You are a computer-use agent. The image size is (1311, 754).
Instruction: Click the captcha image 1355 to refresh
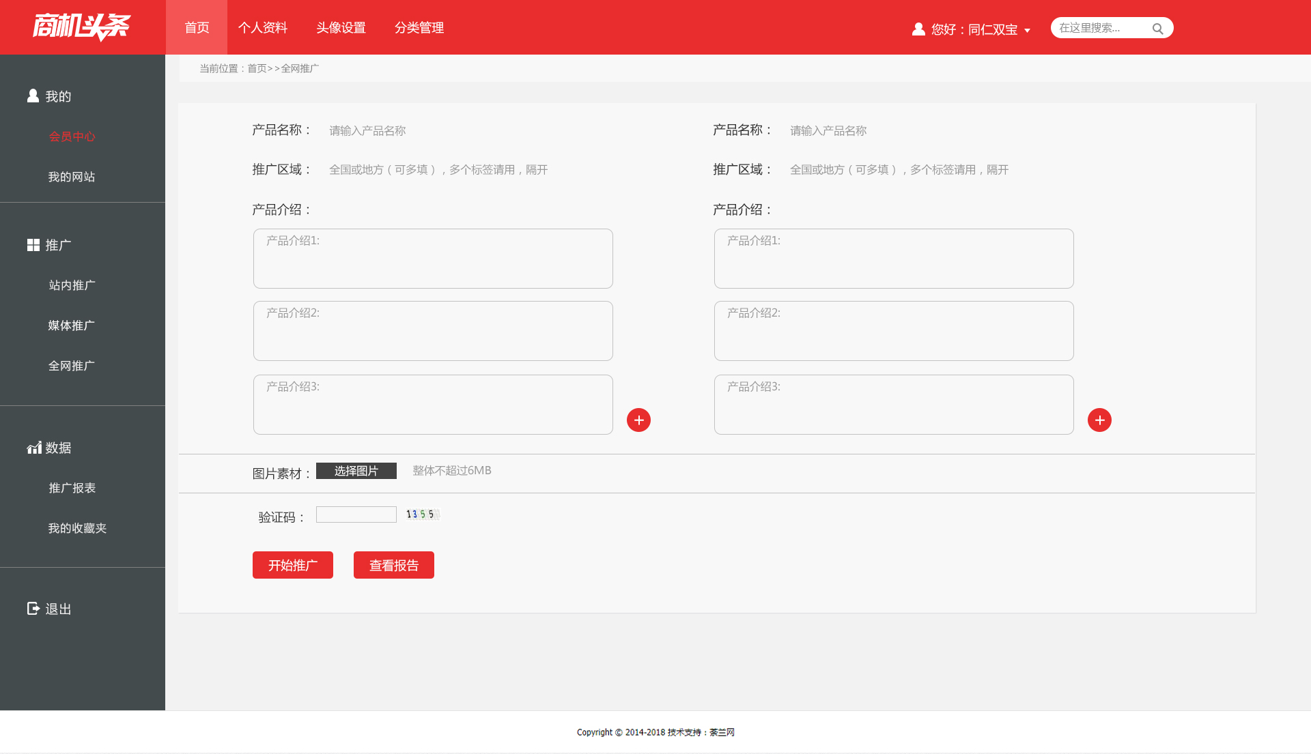pyautogui.click(x=423, y=514)
